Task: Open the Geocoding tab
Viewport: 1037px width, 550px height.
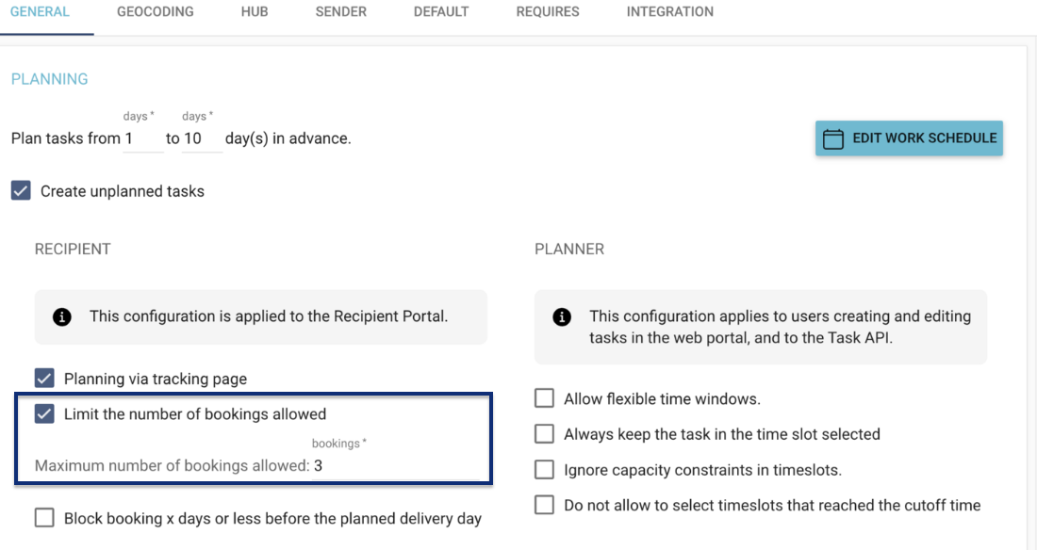Action: [156, 12]
